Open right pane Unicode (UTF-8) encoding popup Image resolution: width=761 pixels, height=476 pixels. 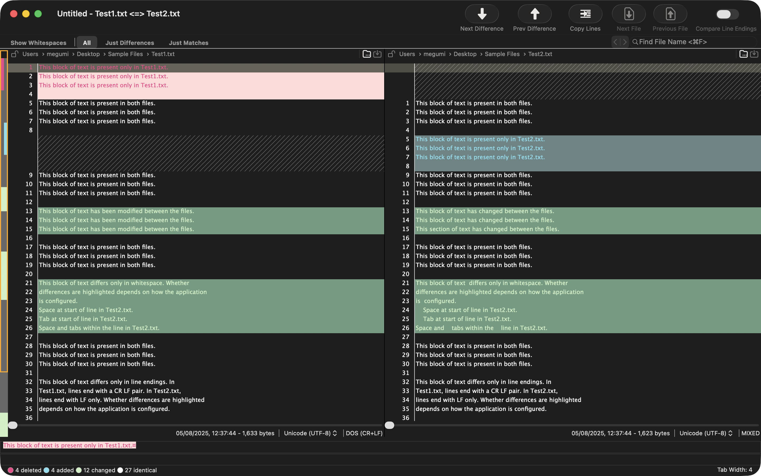[706, 433]
